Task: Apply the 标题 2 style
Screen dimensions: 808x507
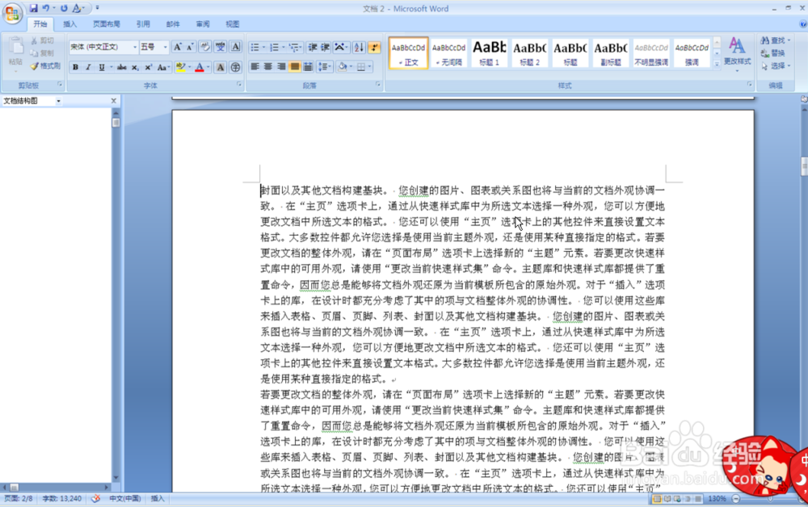Action: click(x=530, y=53)
